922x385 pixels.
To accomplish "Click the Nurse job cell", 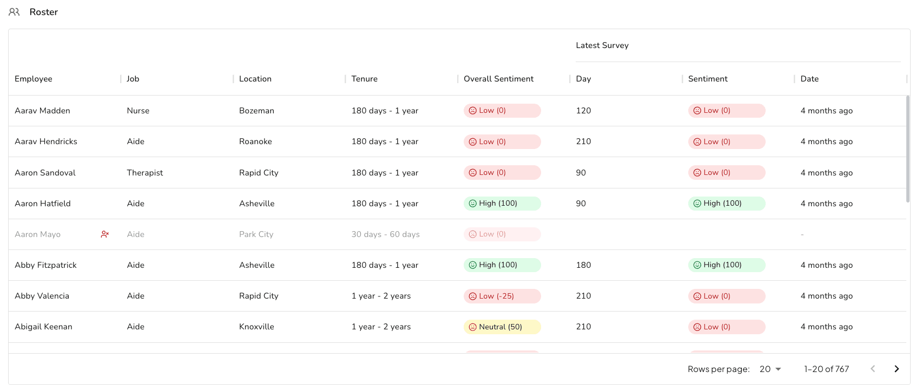I will coord(138,111).
